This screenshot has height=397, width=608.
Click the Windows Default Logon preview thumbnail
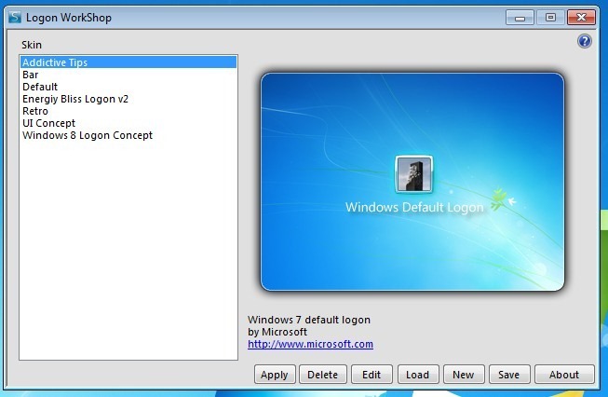(x=412, y=182)
